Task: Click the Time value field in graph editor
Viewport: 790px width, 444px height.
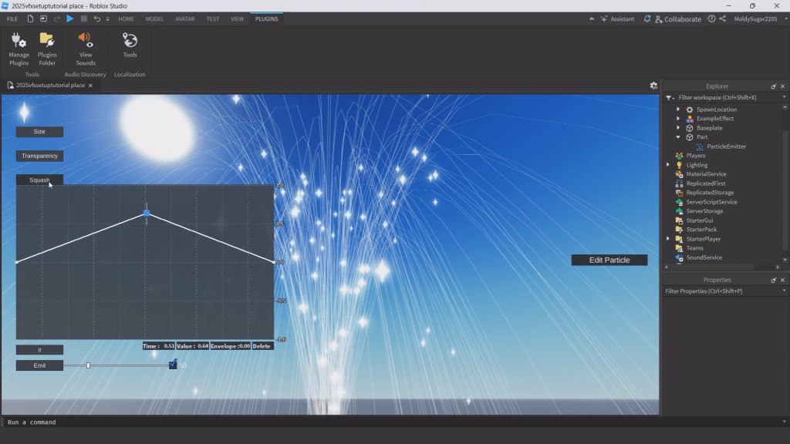Action: coord(159,346)
